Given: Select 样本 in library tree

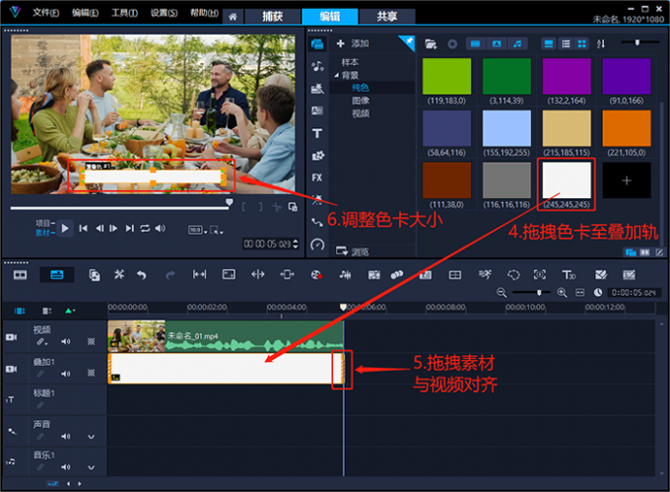Looking at the screenshot, I should point(350,62).
